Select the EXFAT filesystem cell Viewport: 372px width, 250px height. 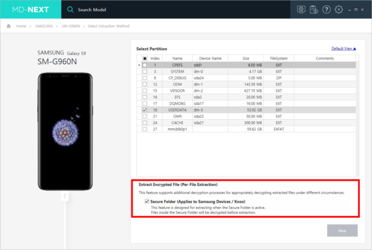(x=278, y=129)
